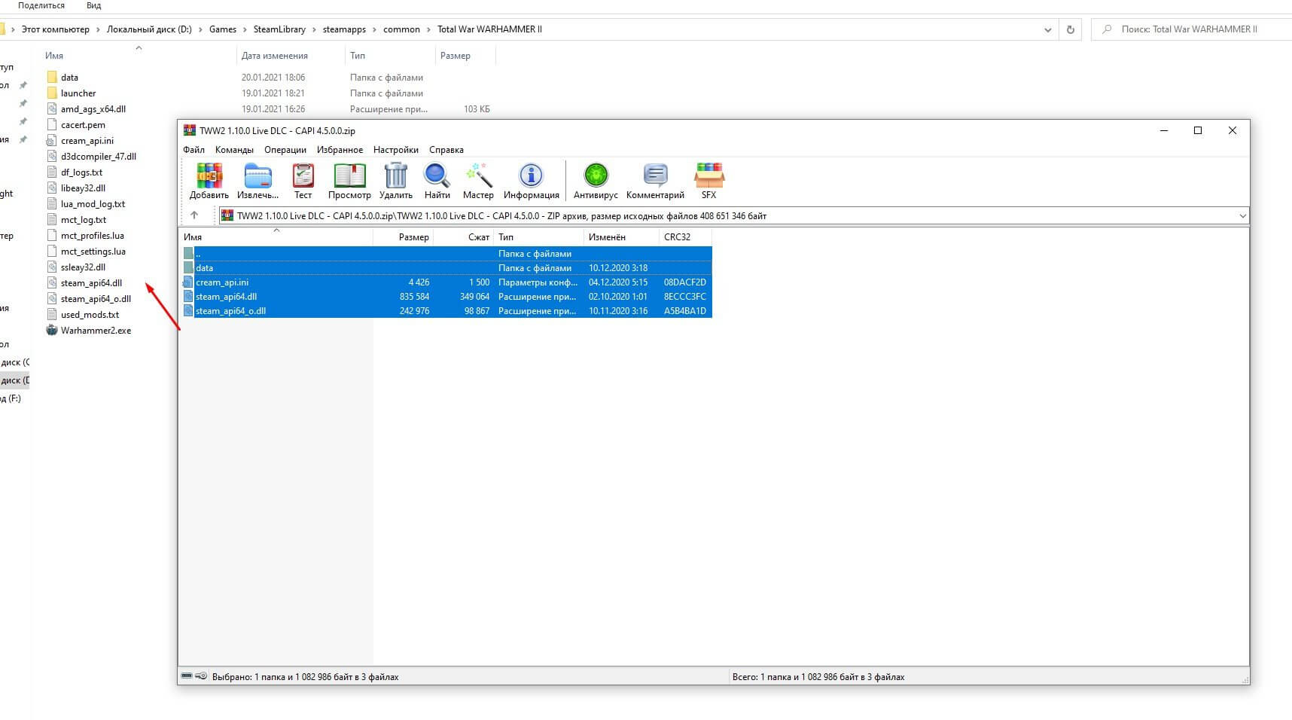Click the SFX archive icon
This screenshot has width=1292, height=720.
point(708,181)
